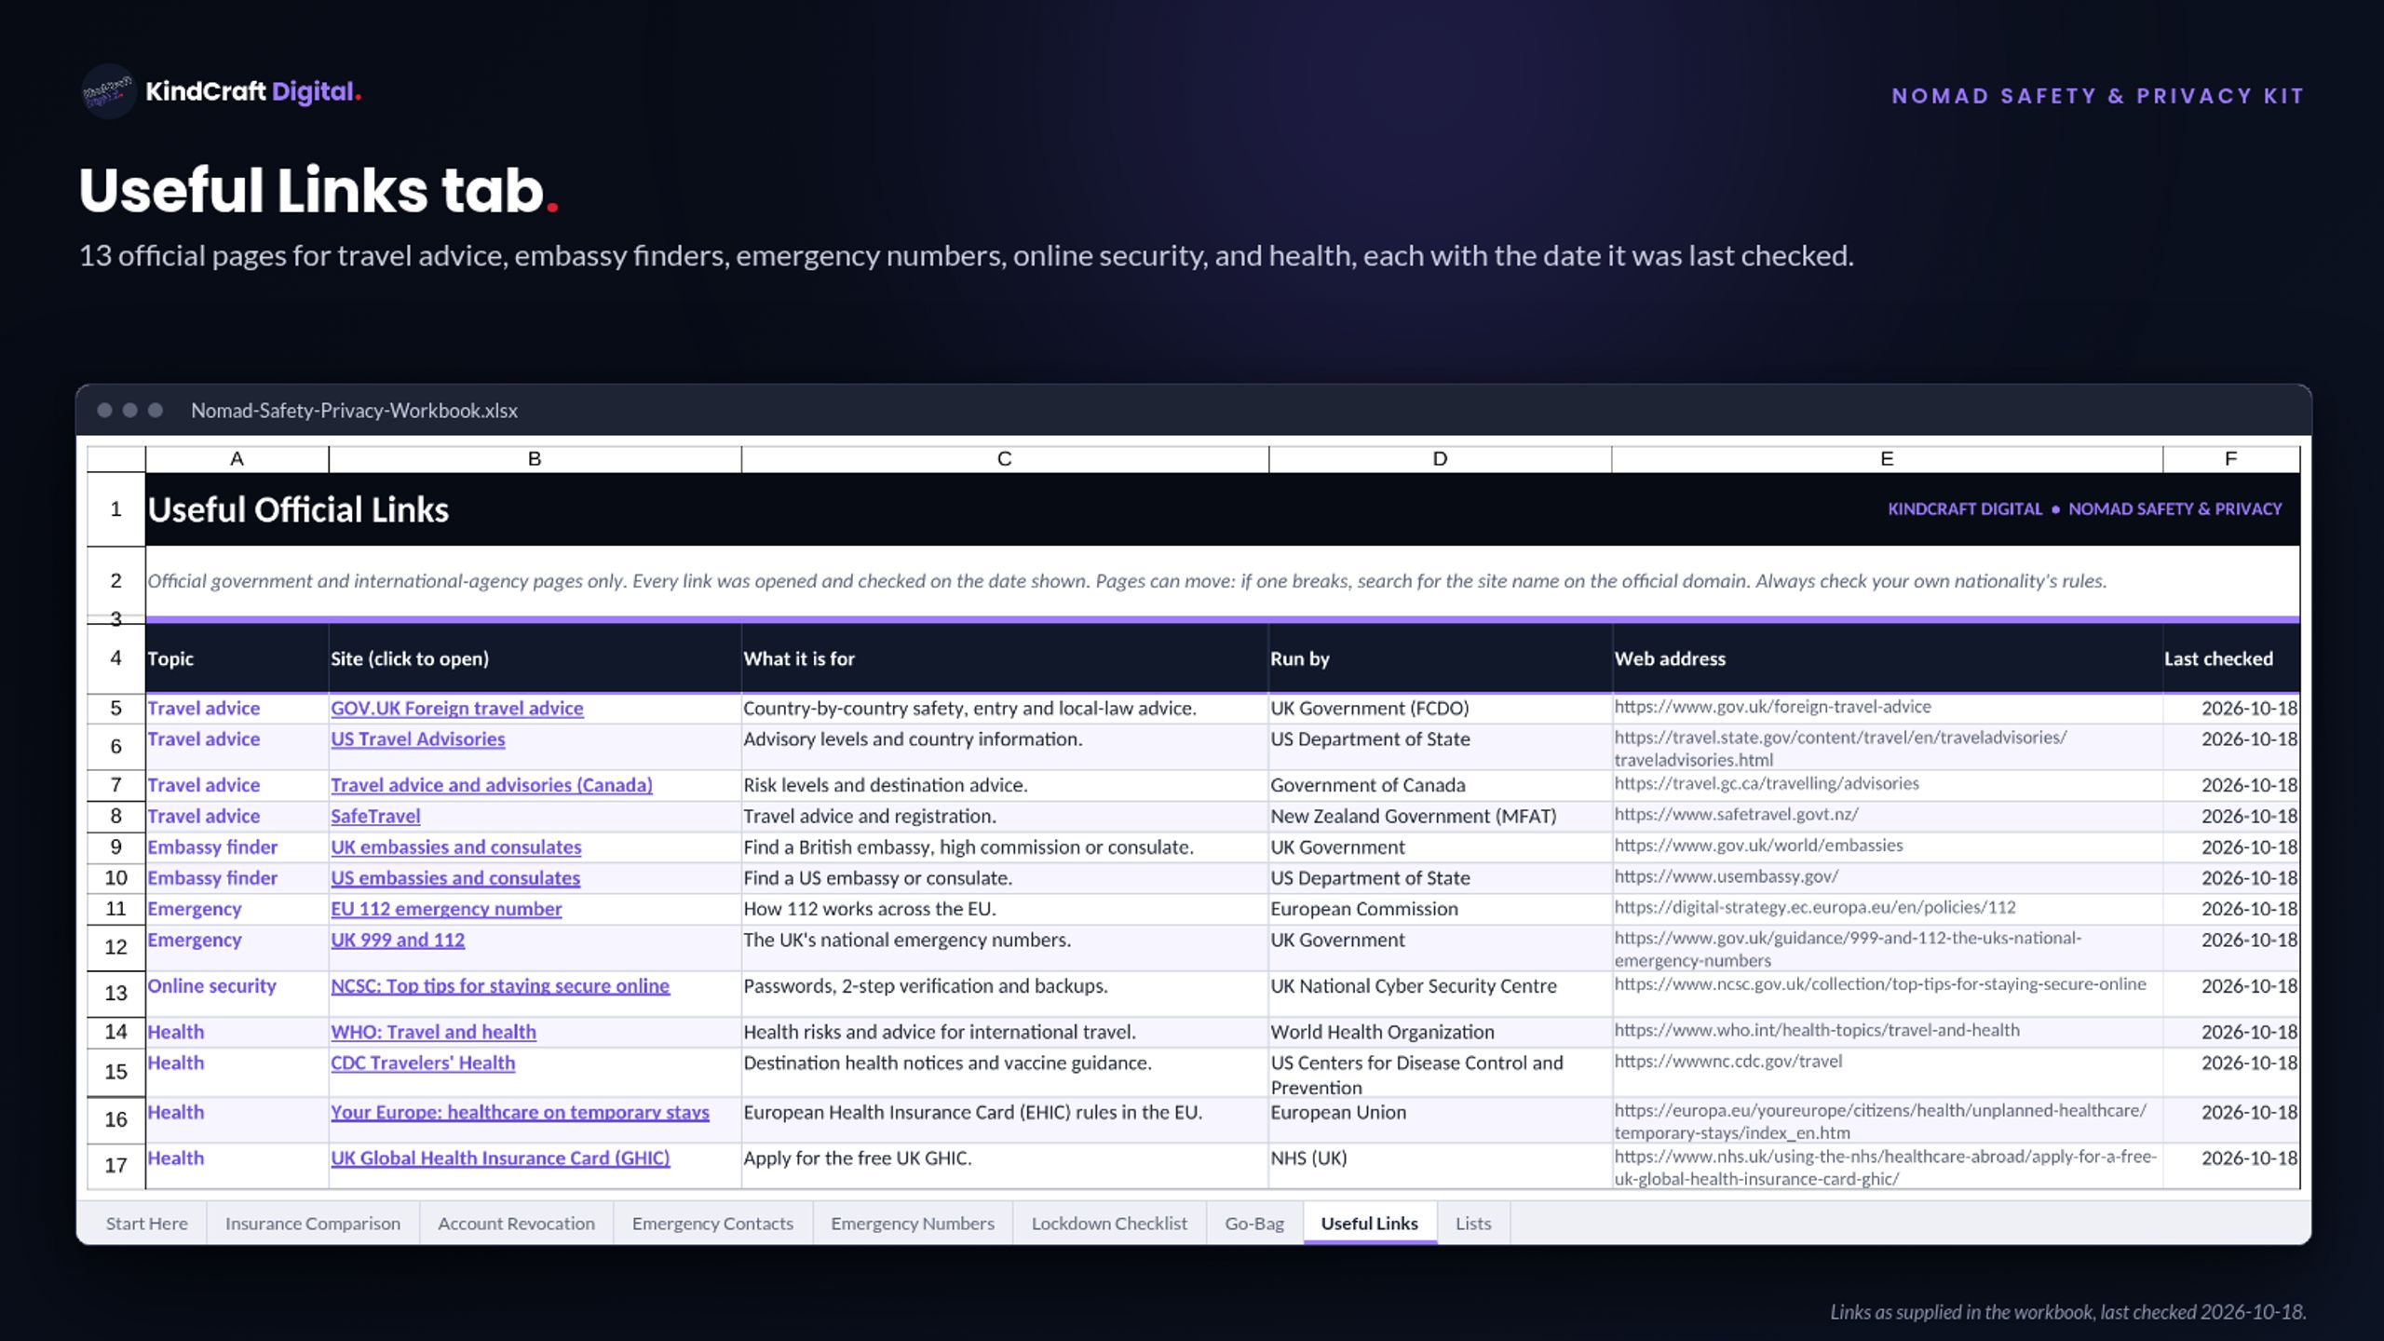Open the Go-Bag sheet tab

1254,1224
